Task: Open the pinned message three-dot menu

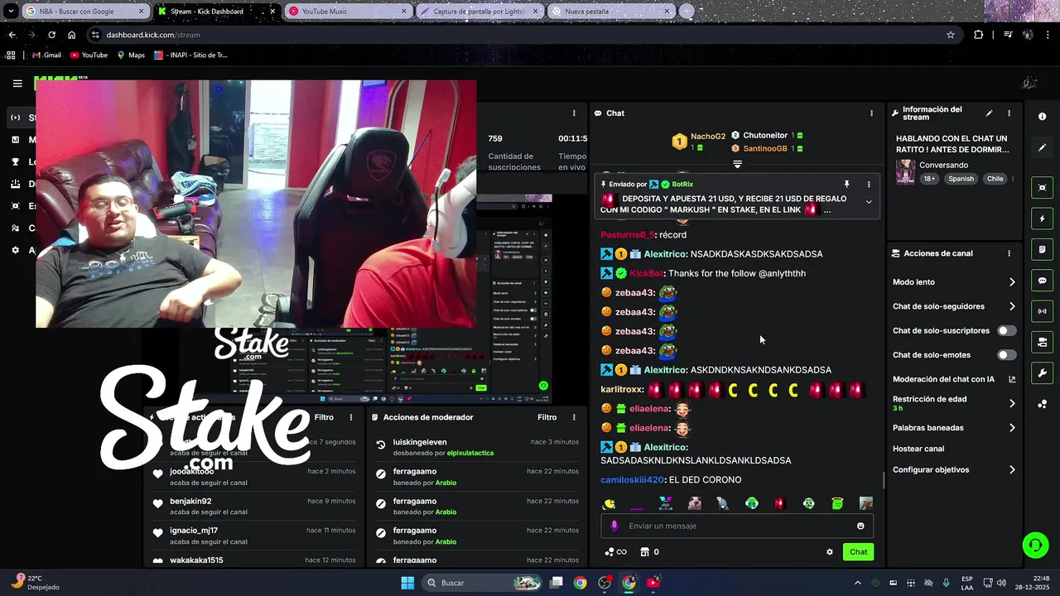Action: tap(869, 184)
